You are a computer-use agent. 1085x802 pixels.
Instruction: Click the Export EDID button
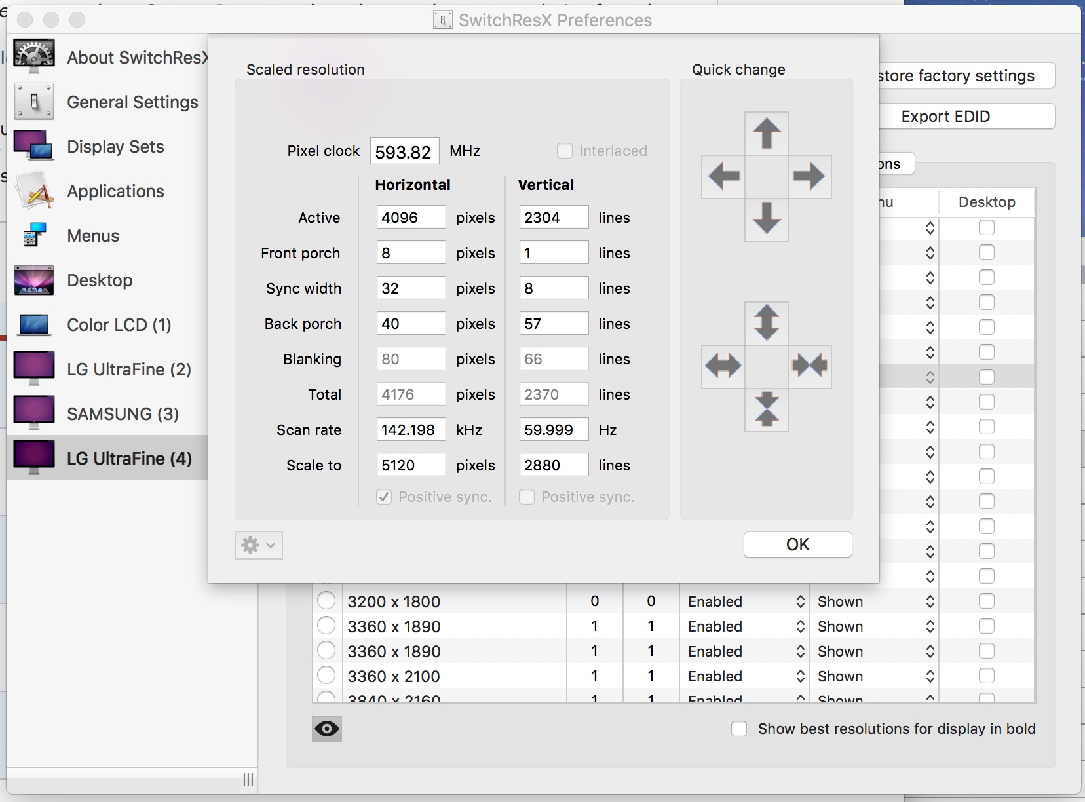(966, 116)
